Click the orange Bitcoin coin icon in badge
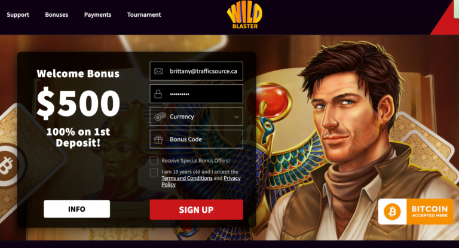The height and width of the screenshot is (248, 459). point(392,212)
